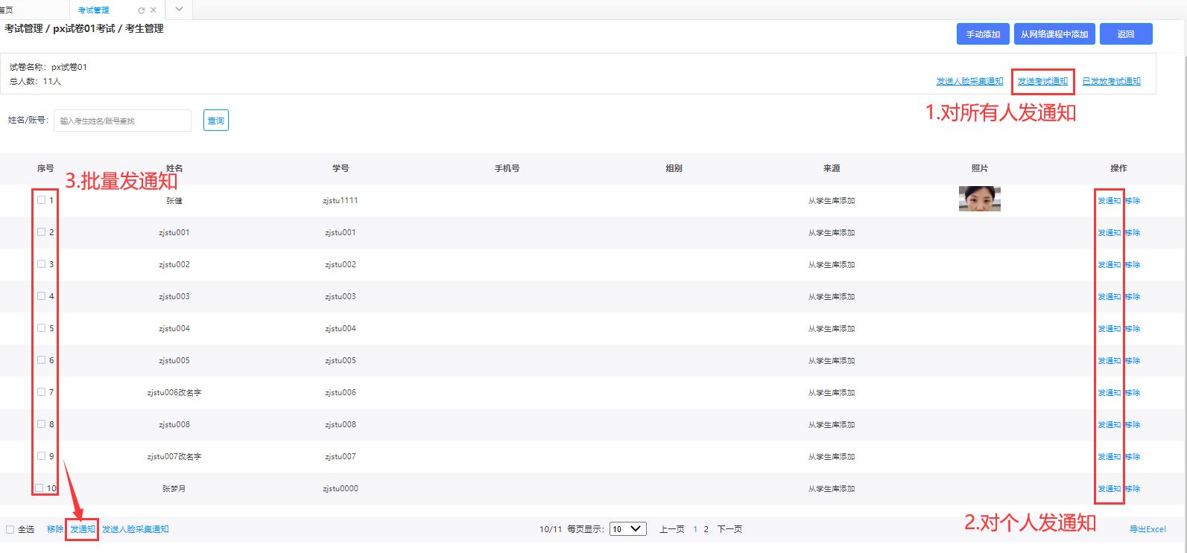Click 发通知 in the zjstu003 row

1109,296
